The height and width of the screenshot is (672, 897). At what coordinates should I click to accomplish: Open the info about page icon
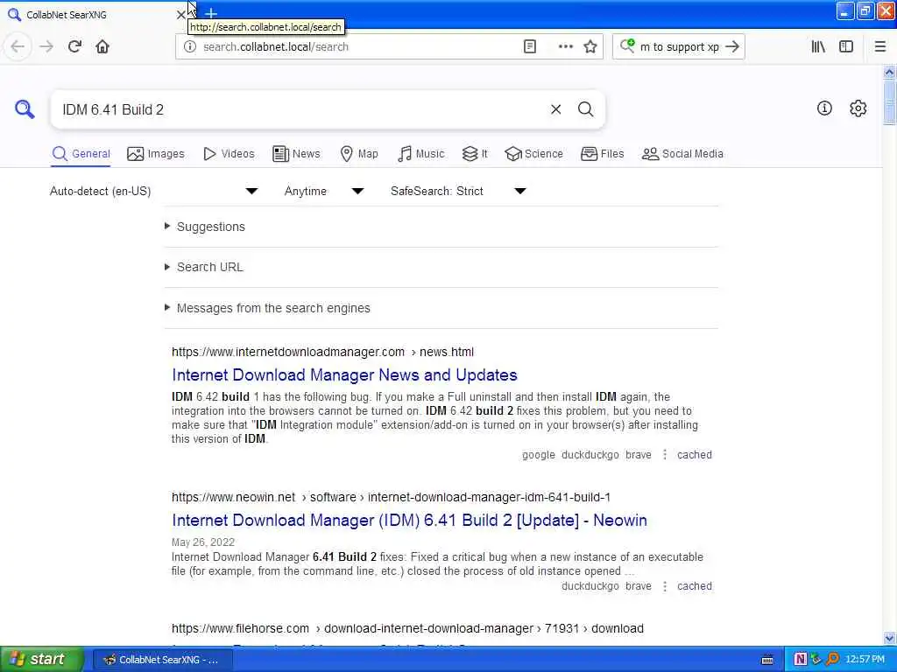[824, 108]
